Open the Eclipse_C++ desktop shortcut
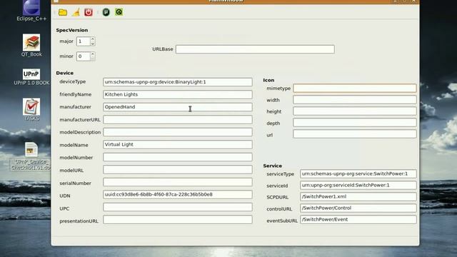457x257 pixels. [x=31, y=11]
